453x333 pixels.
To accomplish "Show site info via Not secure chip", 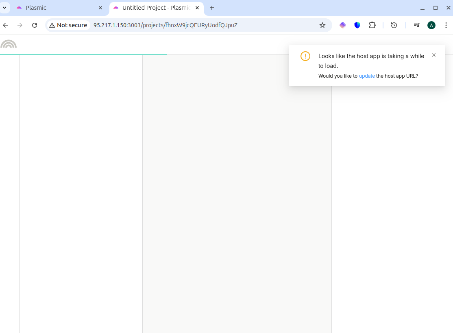I will point(68,25).
